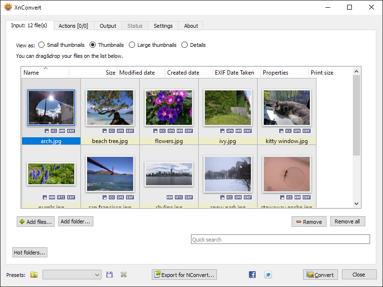Click the file list vertical scrollbar

click(356, 115)
